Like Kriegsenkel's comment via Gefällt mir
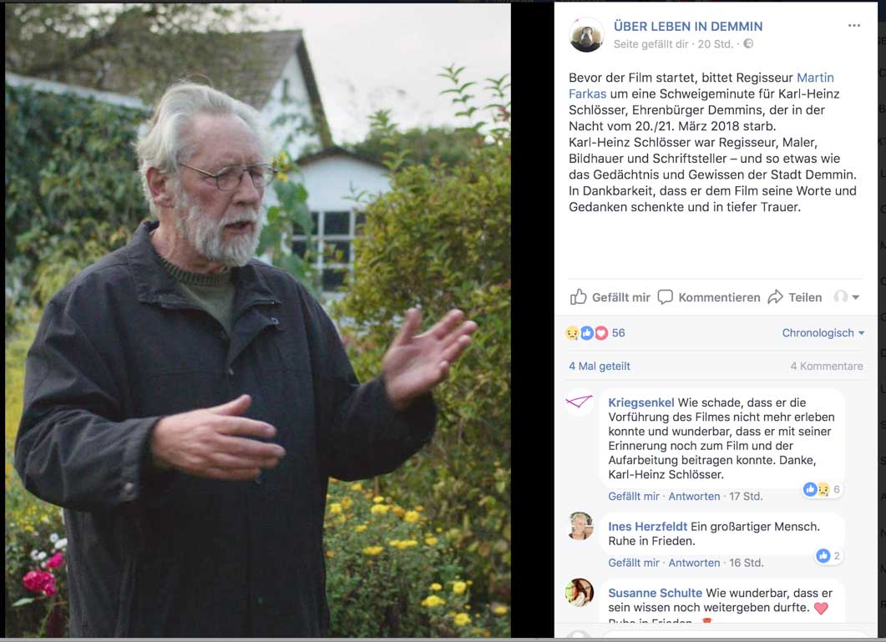886x642 pixels. [x=634, y=496]
